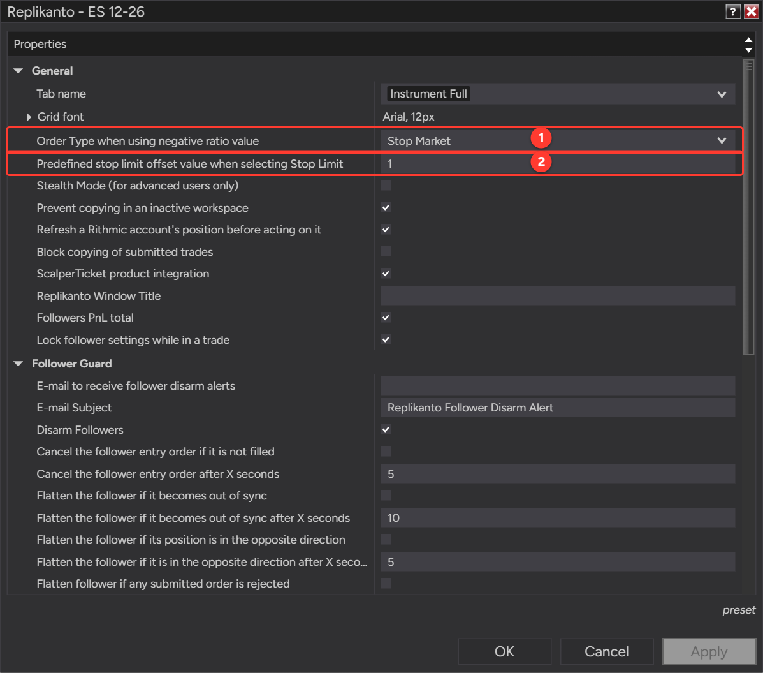Select the 'Replikanto Window Title' label
This screenshot has height=673, width=763.
[x=99, y=296]
